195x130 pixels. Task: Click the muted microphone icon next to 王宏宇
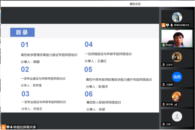point(164,65)
